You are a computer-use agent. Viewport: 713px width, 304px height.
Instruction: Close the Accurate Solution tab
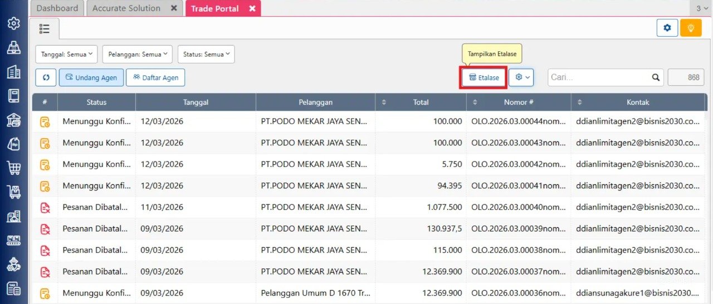tap(174, 8)
